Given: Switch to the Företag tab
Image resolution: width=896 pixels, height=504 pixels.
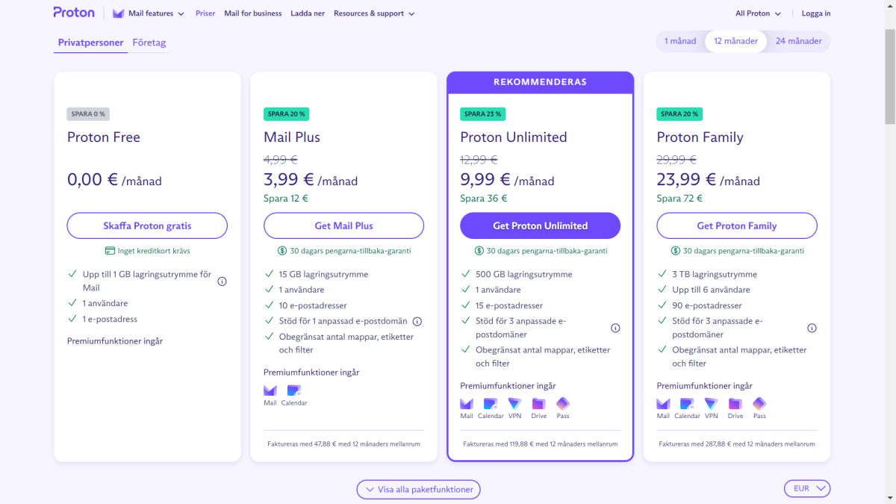Looking at the screenshot, I should [149, 43].
